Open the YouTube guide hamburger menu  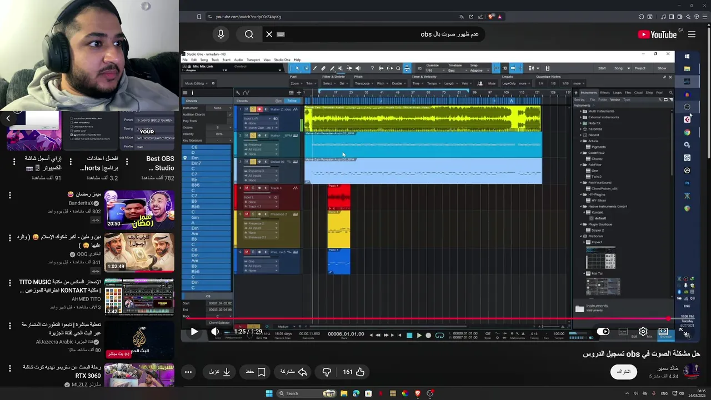pos(692,34)
